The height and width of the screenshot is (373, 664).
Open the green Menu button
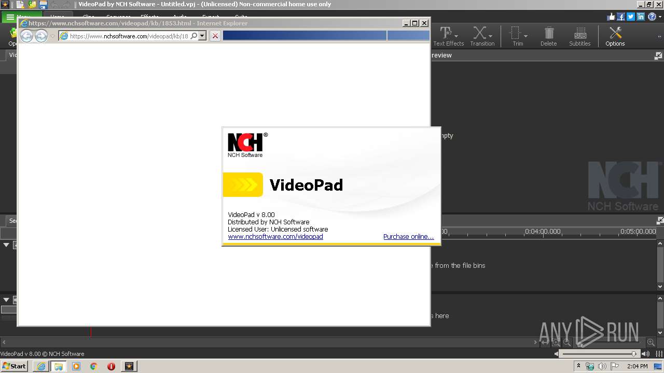[x=21, y=17]
